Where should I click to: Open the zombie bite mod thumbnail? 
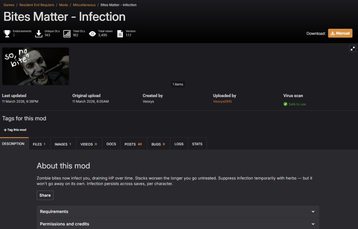coord(35,66)
